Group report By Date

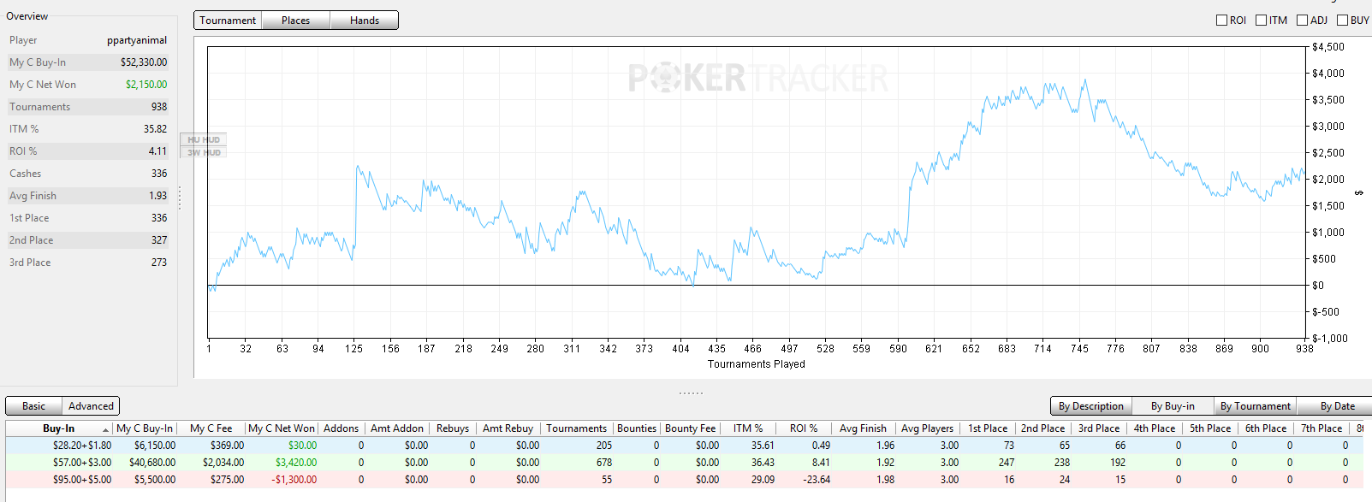pos(1337,406)
